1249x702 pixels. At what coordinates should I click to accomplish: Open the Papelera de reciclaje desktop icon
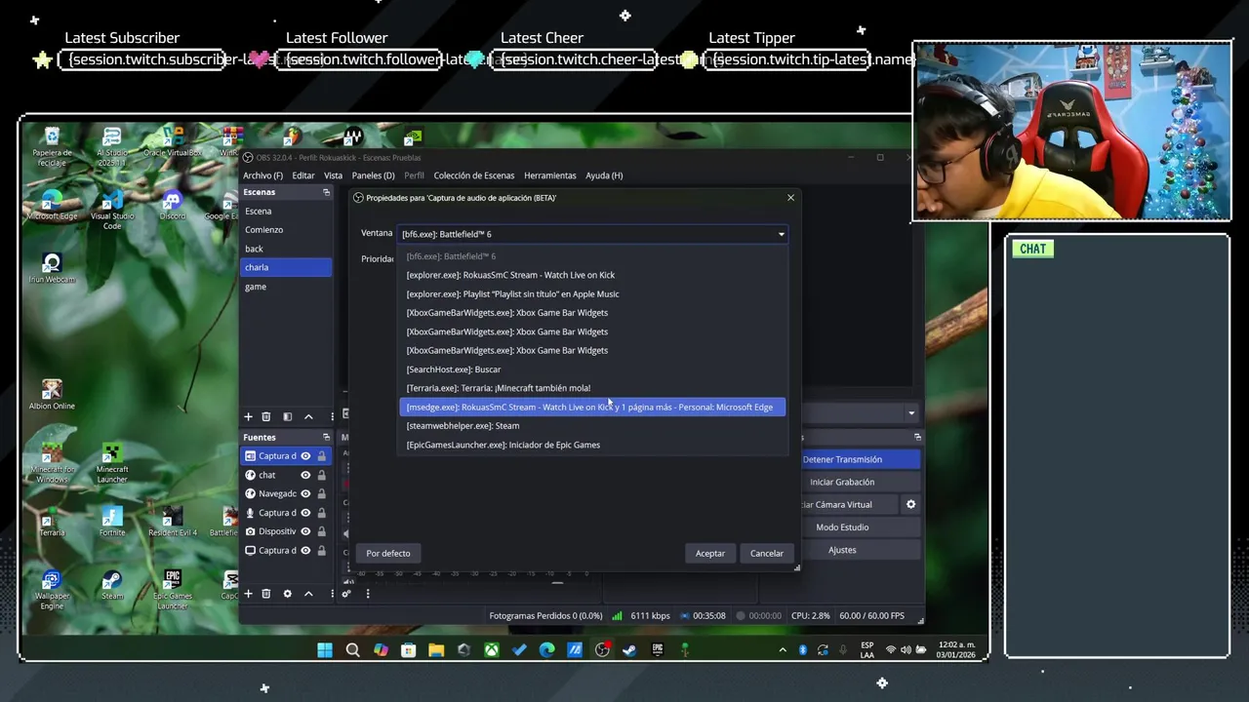(52, 145)
